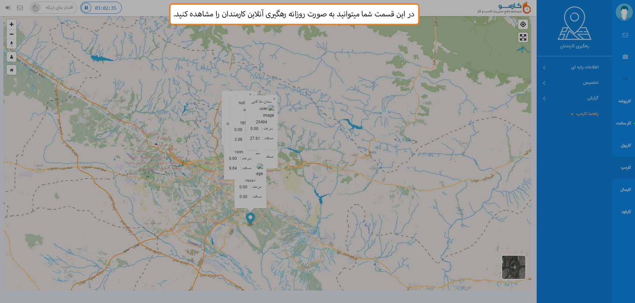
Task: Switch to the کارپول module
Action: coord(625,145)
